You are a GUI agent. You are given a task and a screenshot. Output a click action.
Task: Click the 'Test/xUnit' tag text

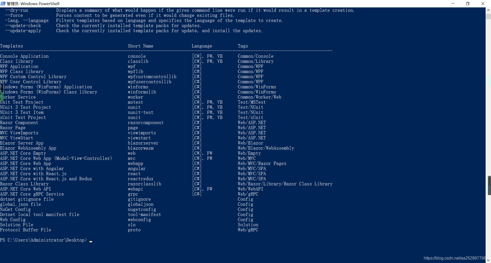tap(251, 117)
